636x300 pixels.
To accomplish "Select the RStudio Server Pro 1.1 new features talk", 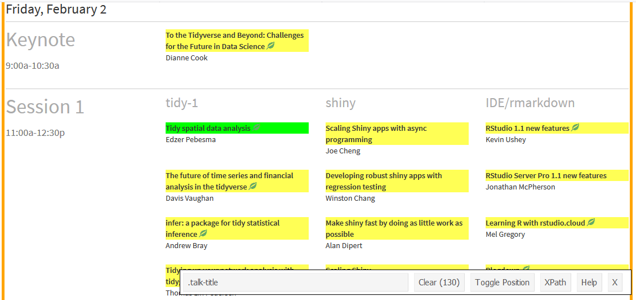I will pos(546,175).
